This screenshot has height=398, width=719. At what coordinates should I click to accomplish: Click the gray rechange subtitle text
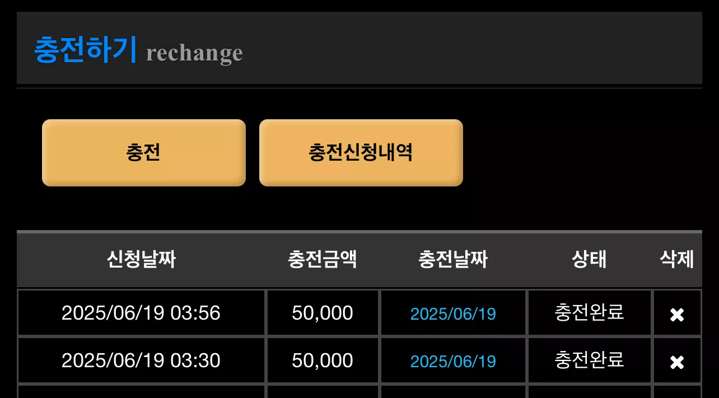click(x=194, y=53)
